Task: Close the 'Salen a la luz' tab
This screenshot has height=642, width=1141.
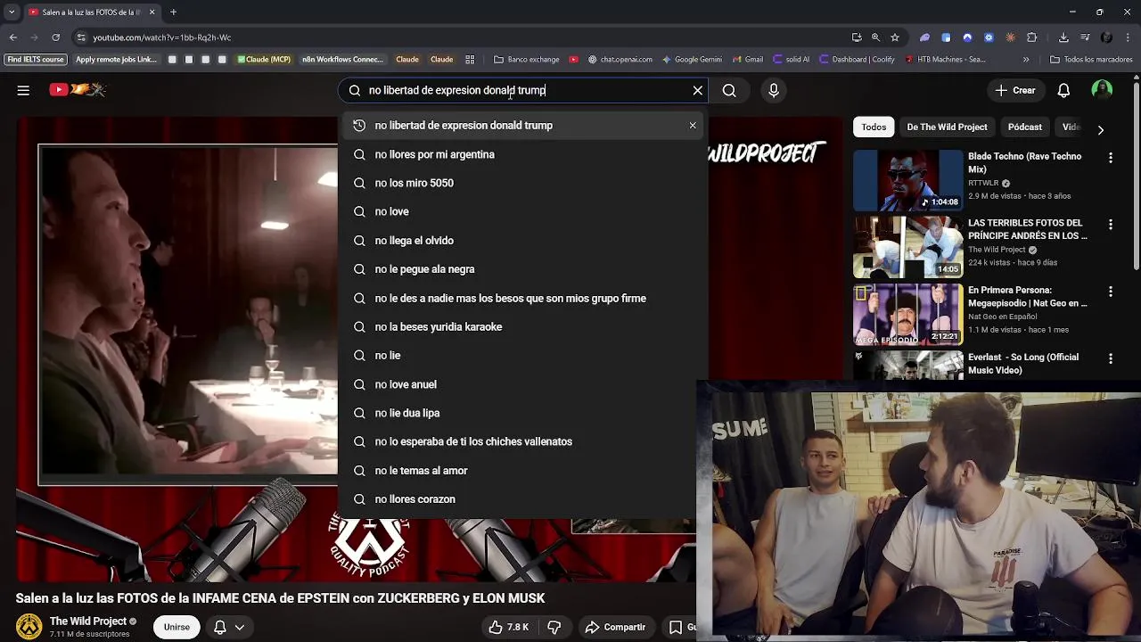Action: pos(152,12)
